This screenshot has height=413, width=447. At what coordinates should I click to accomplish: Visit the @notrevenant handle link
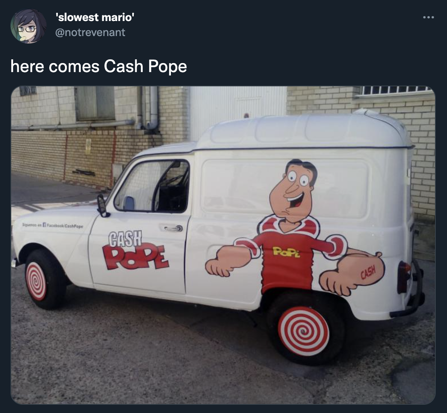(x=90, y=33)
